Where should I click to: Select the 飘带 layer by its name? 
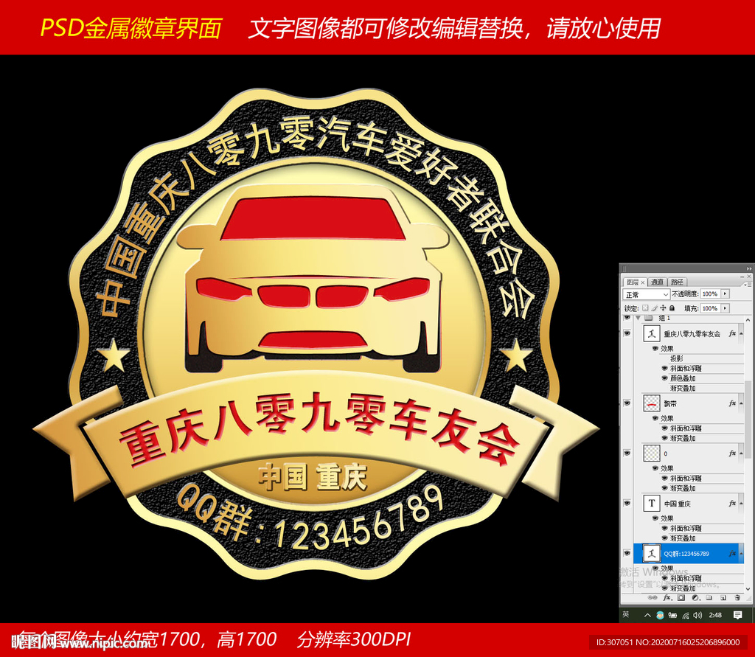pyautogui.click(x=670, y=403)
